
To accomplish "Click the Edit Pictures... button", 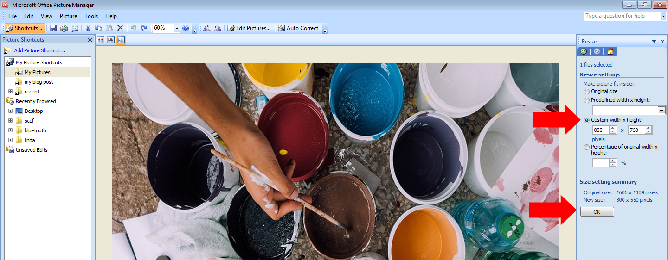I will pyautogui.click(x=249, y=28).
